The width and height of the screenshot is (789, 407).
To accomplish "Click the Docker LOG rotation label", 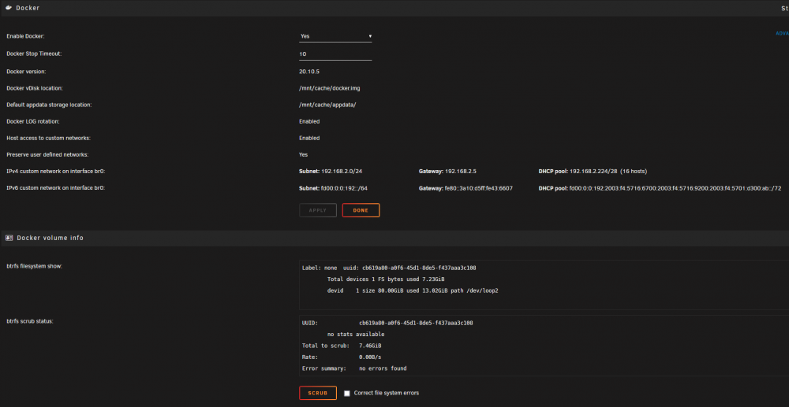I will tap(32, 121).
